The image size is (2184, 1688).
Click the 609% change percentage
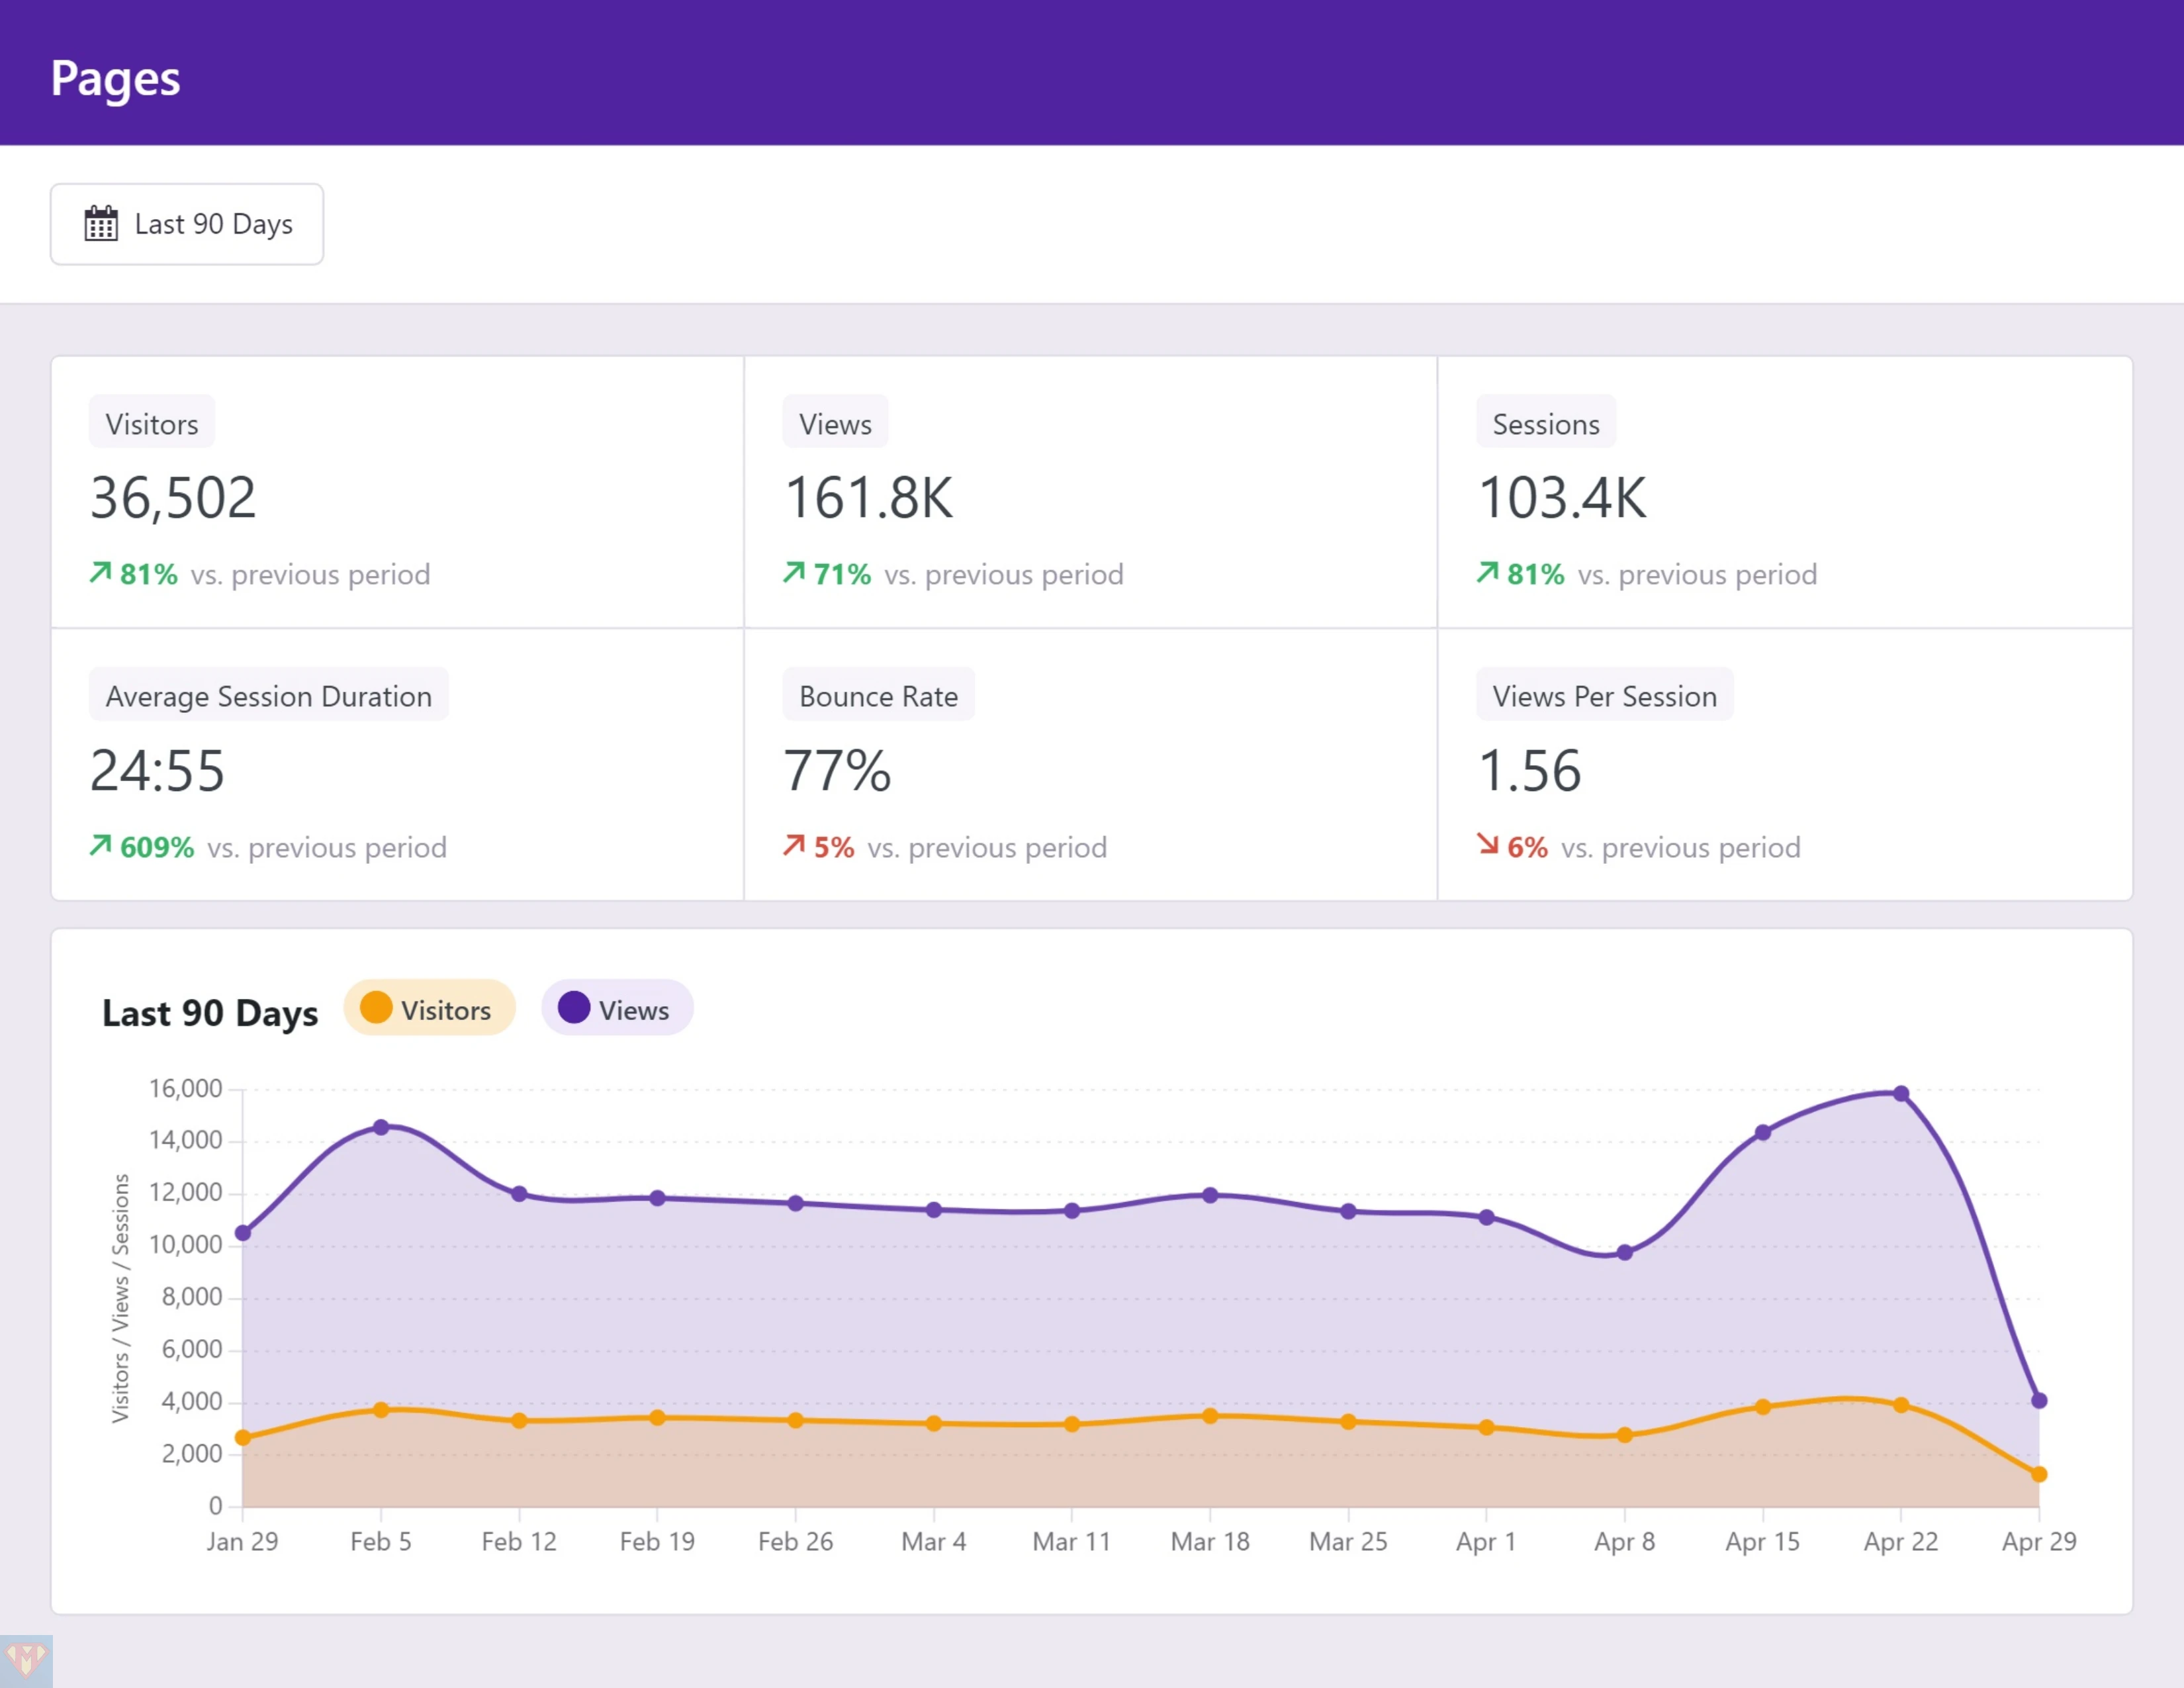pyautogui.click(x=157, y=847)
